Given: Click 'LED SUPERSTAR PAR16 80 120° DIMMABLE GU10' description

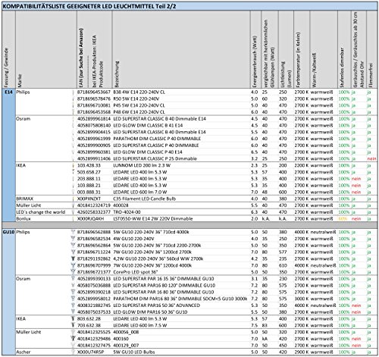Looking at the screenshot, I should coord(164,285).
